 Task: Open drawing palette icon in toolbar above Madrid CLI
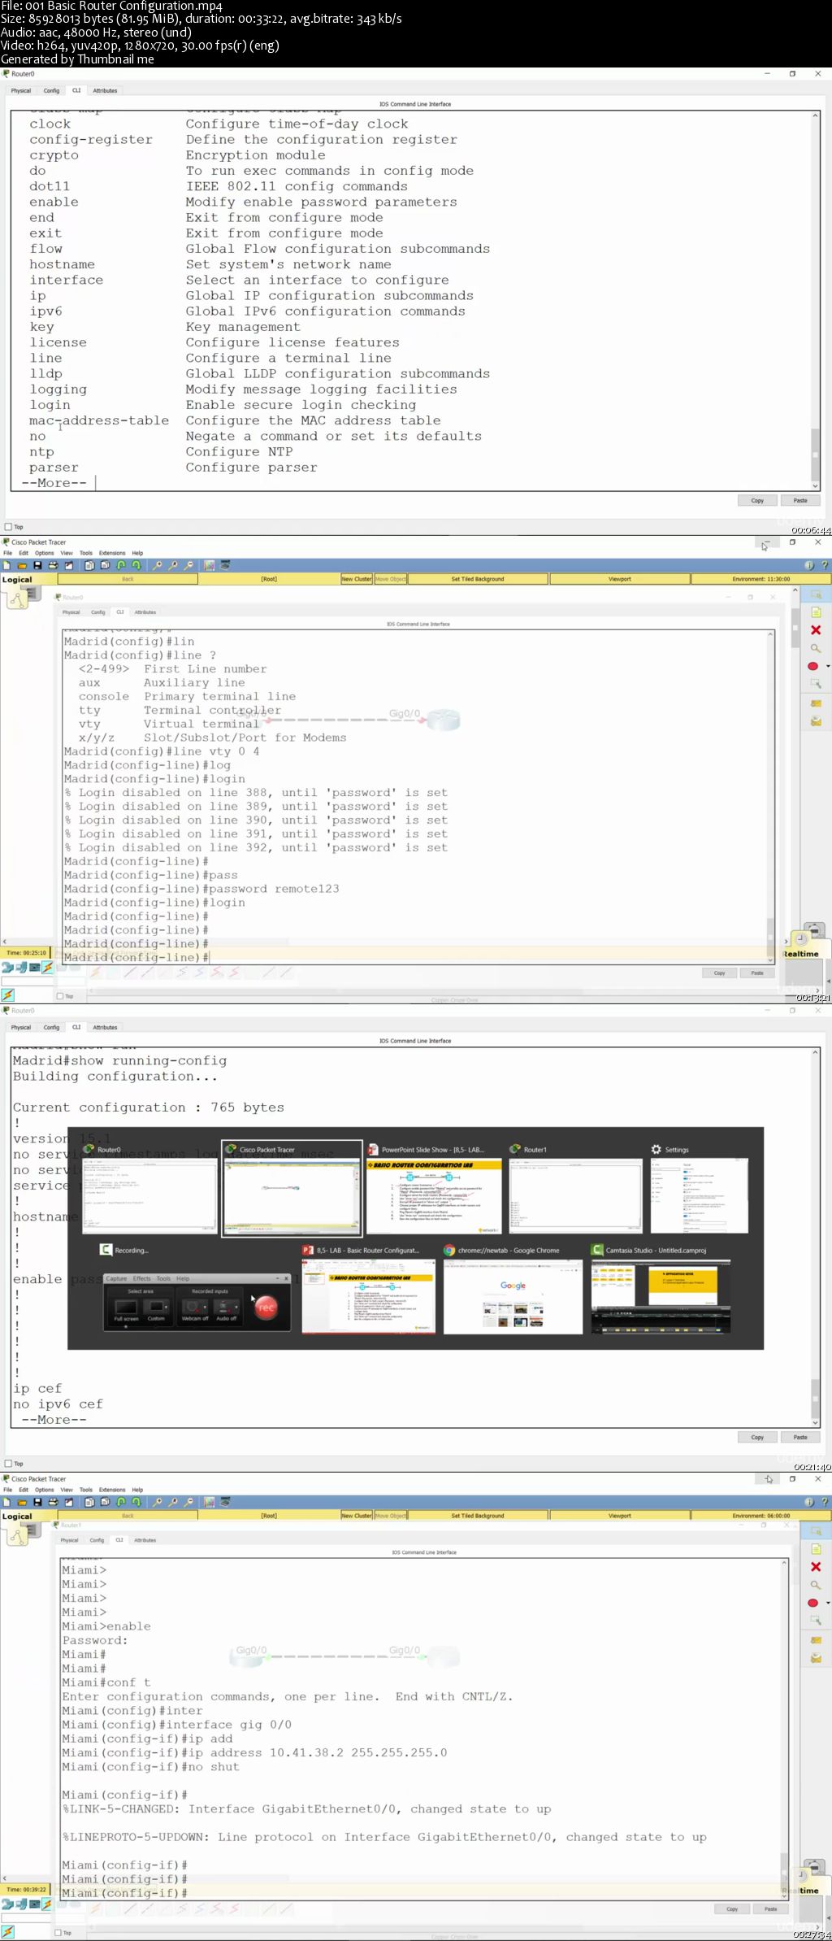pyautogui.click(x=210, y=565)
